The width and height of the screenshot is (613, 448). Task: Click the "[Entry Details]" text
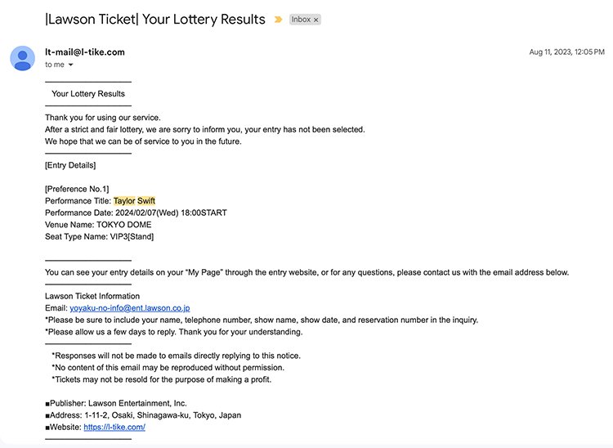click(x=70, y=165)
